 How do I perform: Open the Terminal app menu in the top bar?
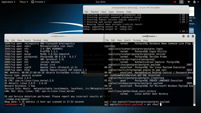[x=38, y=2]
